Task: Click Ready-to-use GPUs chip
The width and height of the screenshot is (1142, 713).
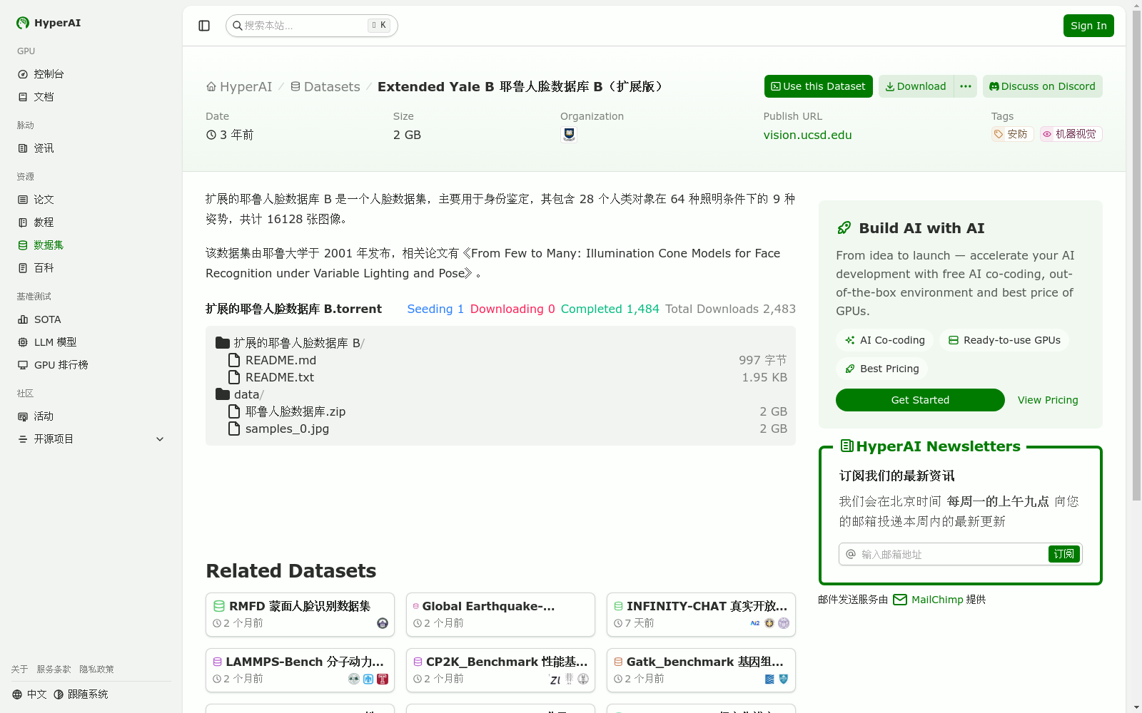Action: point(1004,340)
